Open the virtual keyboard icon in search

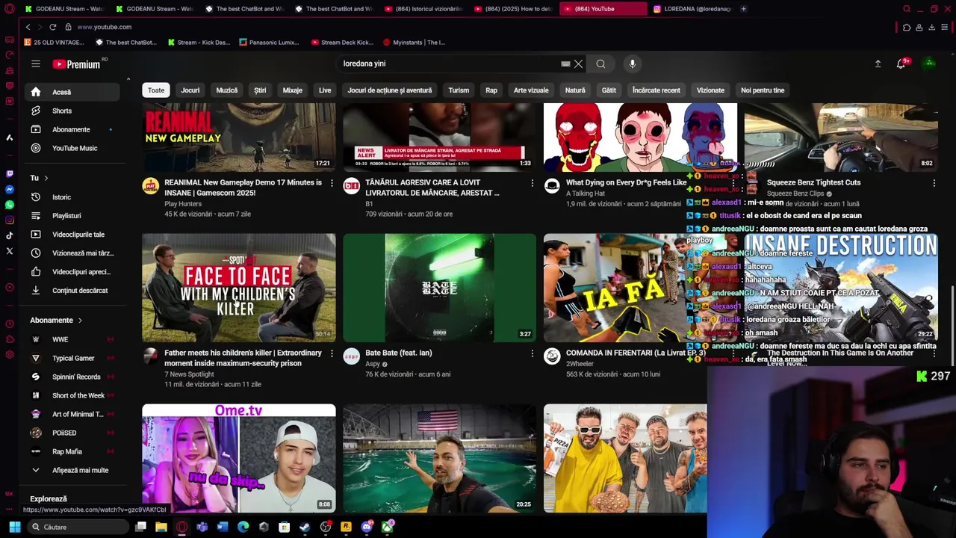coord(565,64)
